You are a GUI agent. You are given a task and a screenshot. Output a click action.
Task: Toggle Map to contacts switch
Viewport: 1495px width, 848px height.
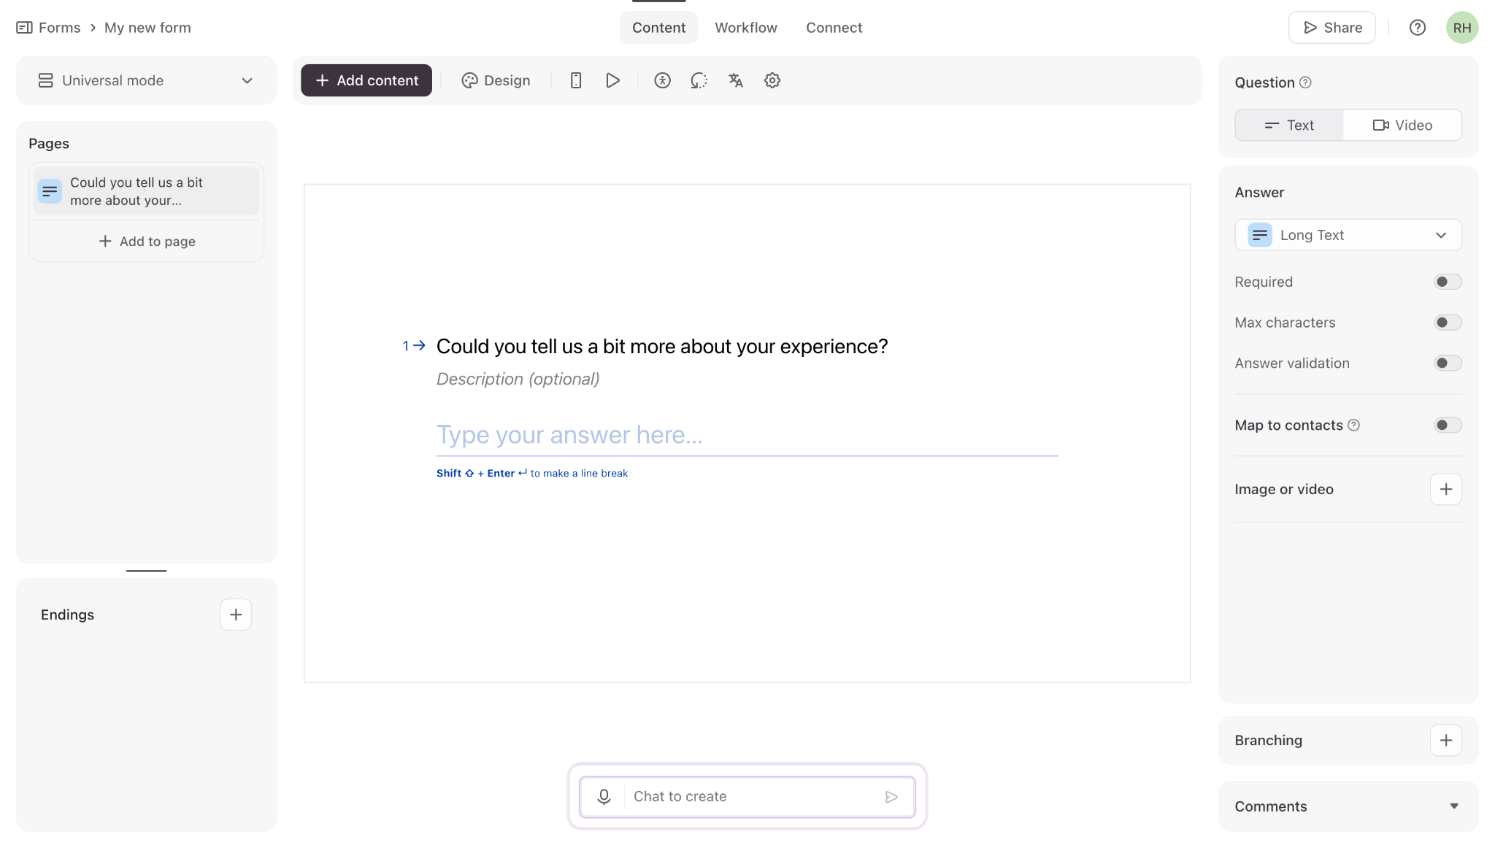[x=1447, y=425]
